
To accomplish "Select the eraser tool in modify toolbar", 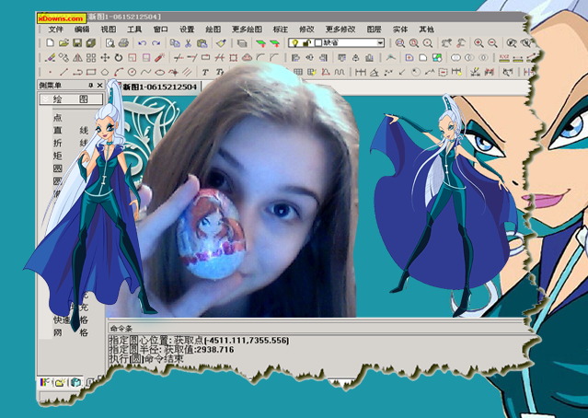I will pos(50,58).
